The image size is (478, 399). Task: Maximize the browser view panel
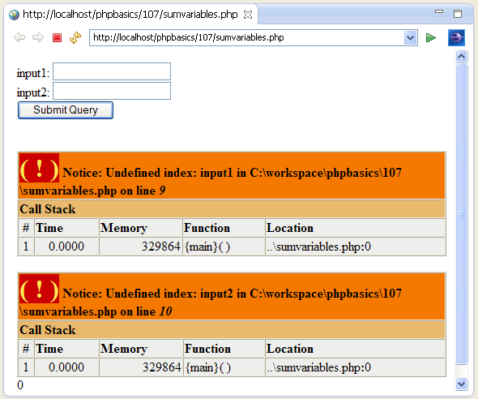point(458,14)
